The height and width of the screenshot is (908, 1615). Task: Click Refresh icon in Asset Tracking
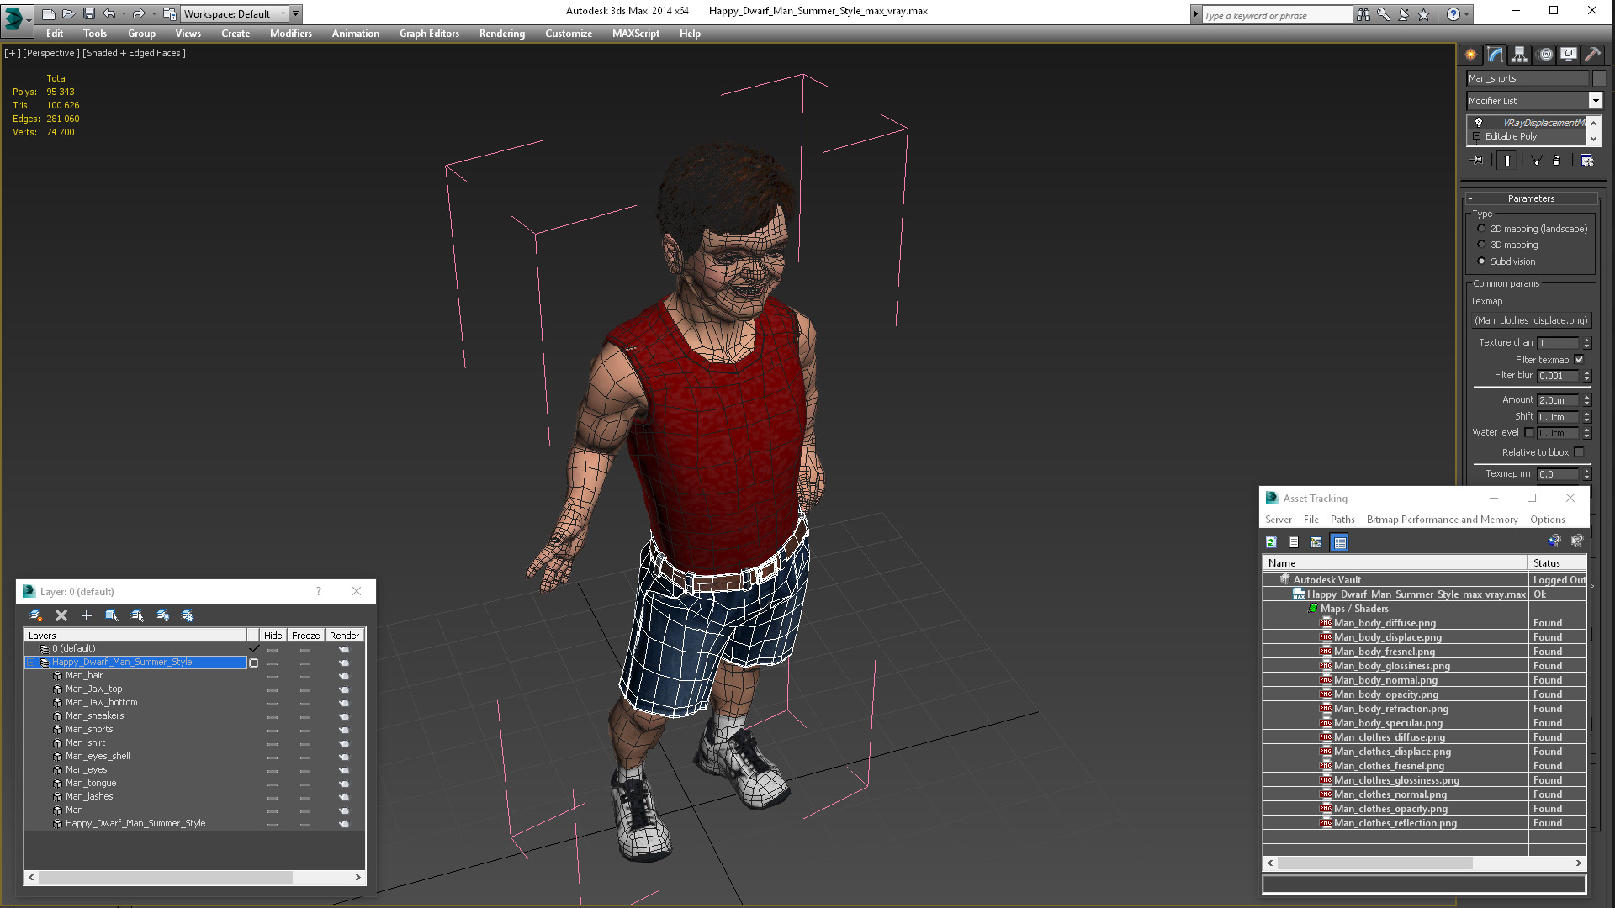point(1271,542)
